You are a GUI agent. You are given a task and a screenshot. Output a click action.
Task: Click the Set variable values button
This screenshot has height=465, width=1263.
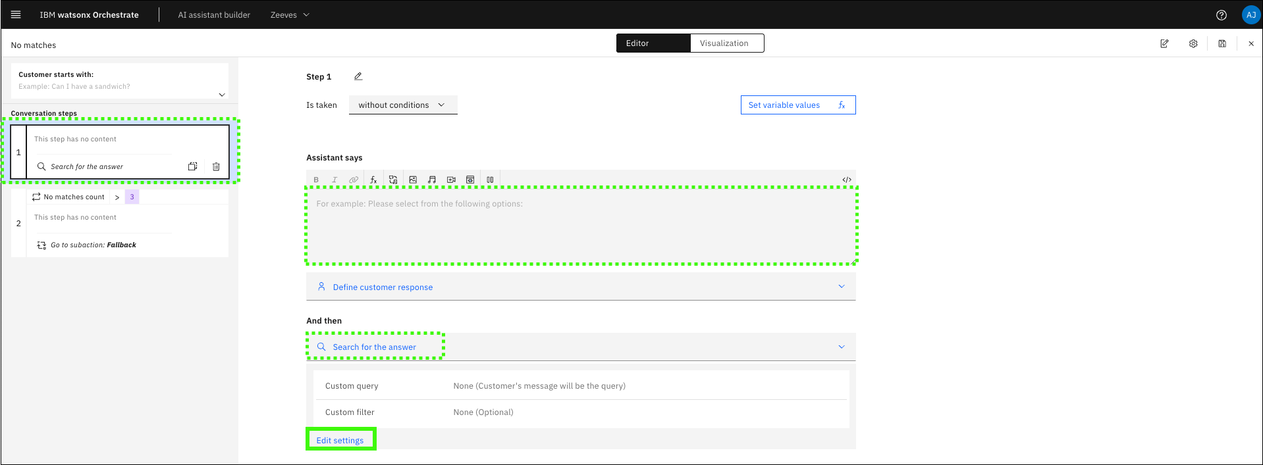797,105
